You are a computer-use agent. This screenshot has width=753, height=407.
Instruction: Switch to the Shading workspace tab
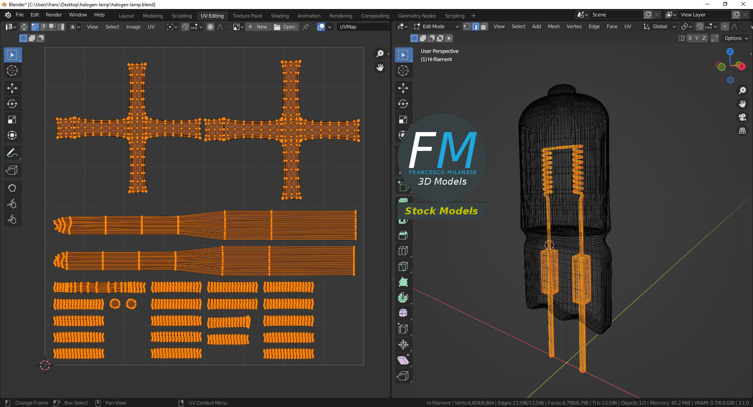click(280, 16)
